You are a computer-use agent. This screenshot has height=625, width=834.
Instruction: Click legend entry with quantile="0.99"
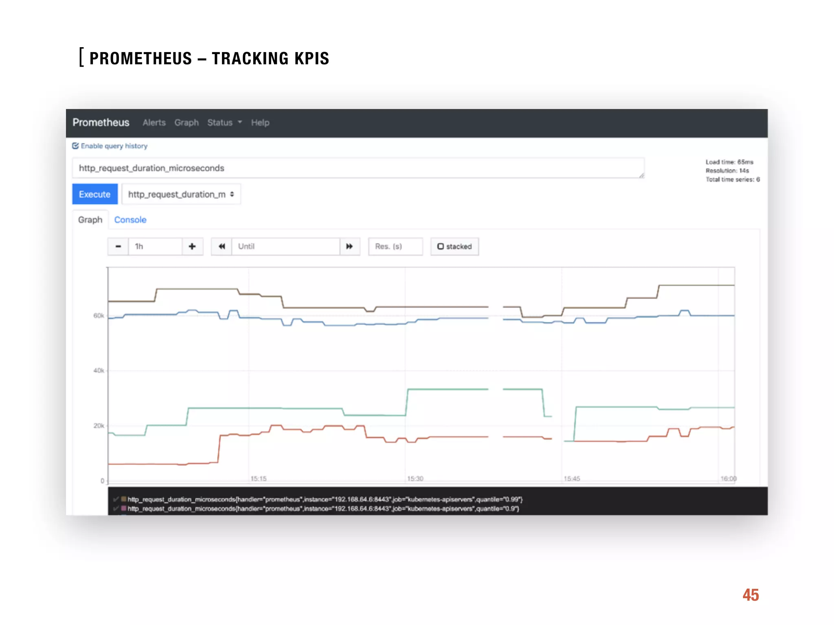pyautogui.click(x=325, y=499)
